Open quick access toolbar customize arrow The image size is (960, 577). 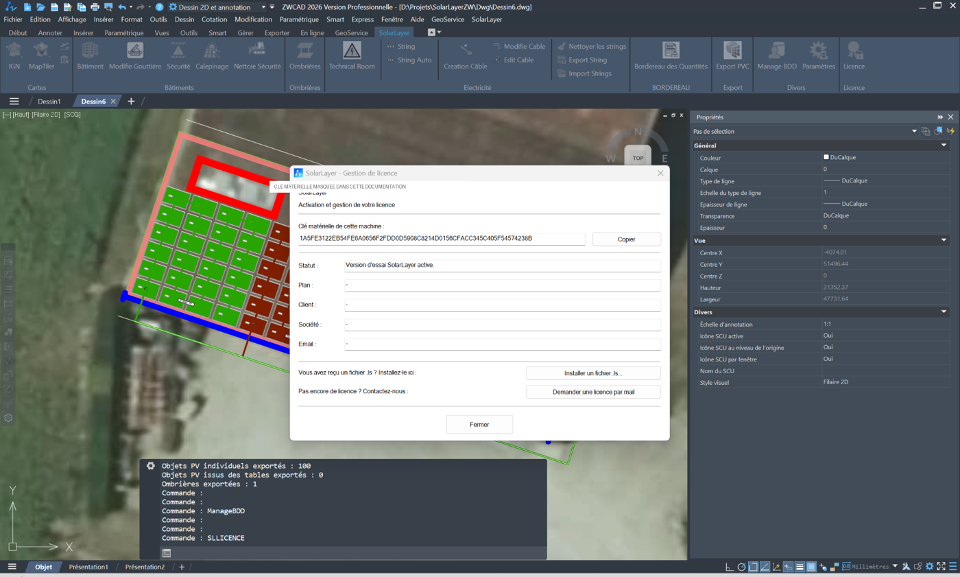point(272,7)
